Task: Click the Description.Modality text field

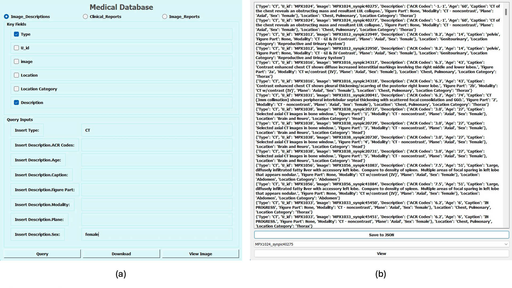Action: (x=157, y=205)
